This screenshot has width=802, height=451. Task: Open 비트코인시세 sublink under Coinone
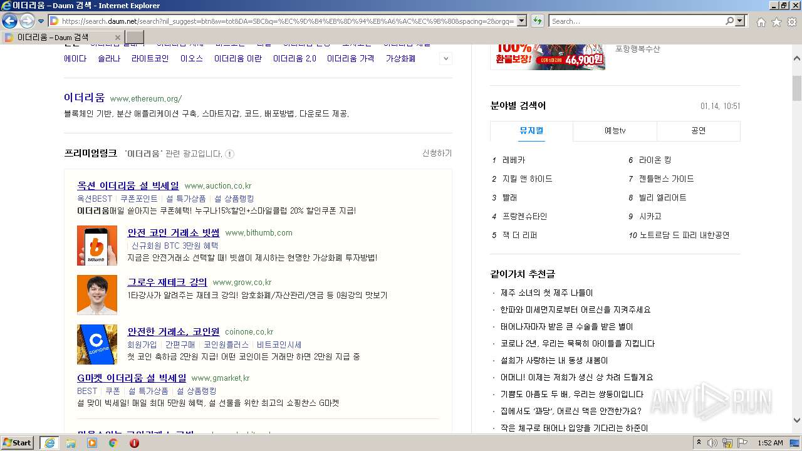279,345
